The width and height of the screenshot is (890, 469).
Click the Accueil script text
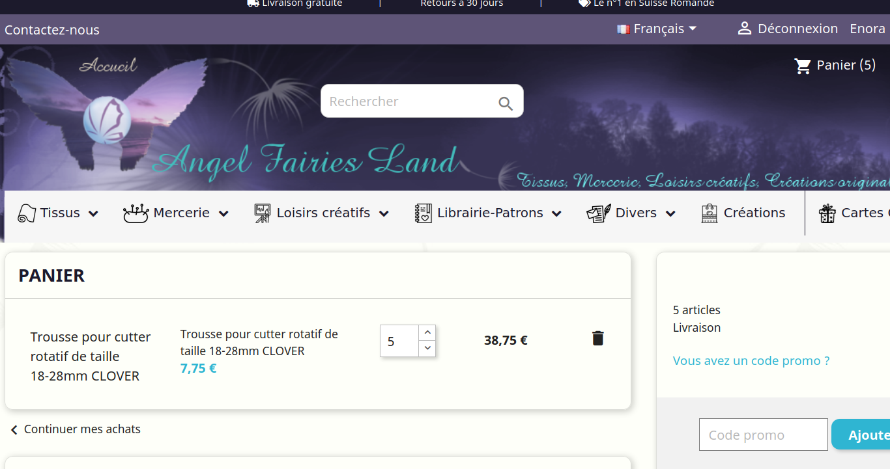pos(108,65)
